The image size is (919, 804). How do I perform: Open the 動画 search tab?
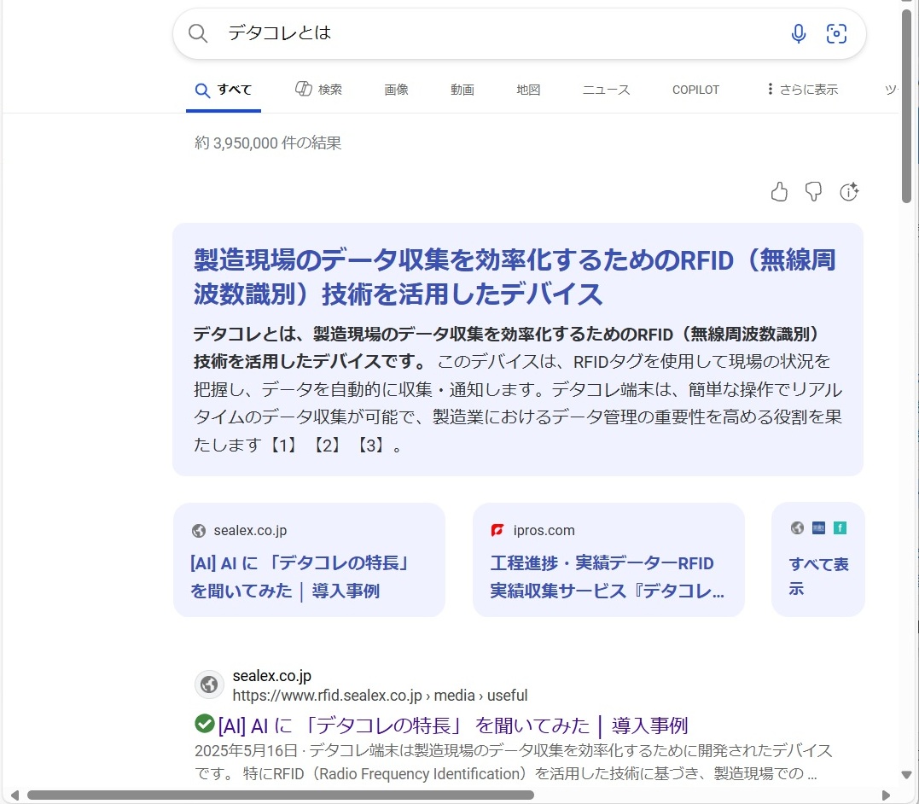462,90
